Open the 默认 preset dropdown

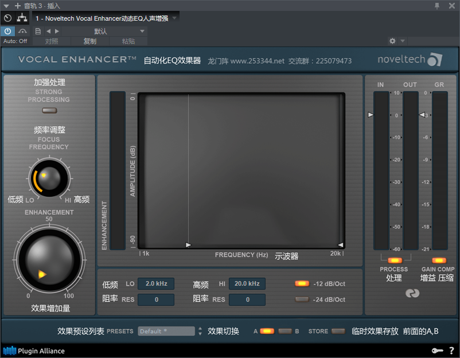tap(104, 31)
